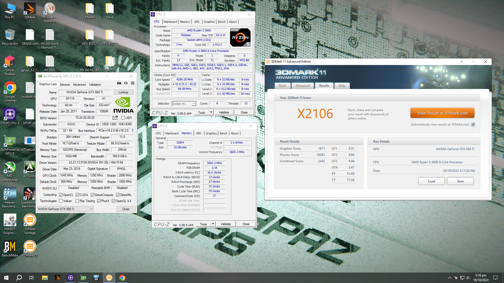Click Physics Score 16281 value

pos(321,155)
